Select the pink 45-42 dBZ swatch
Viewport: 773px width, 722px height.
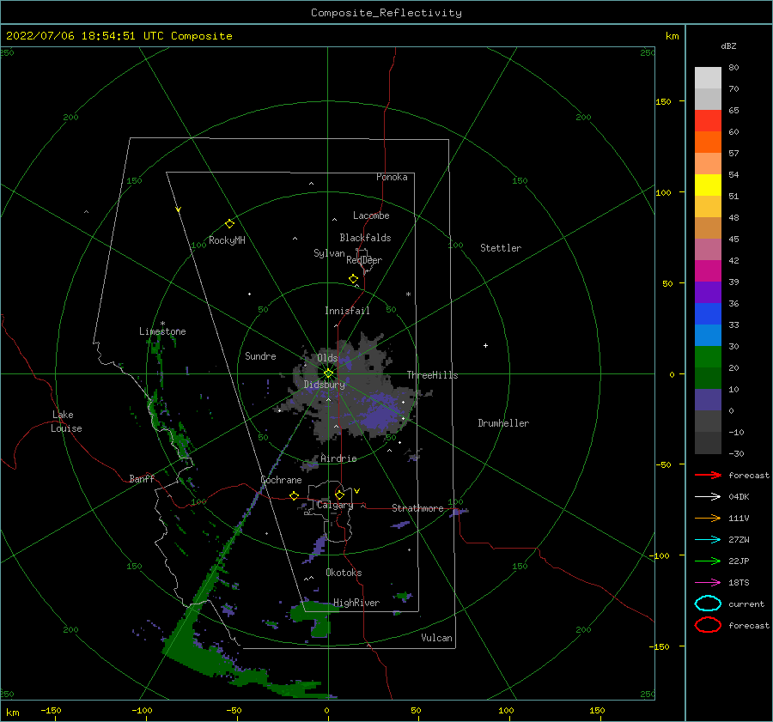(708, 250)
